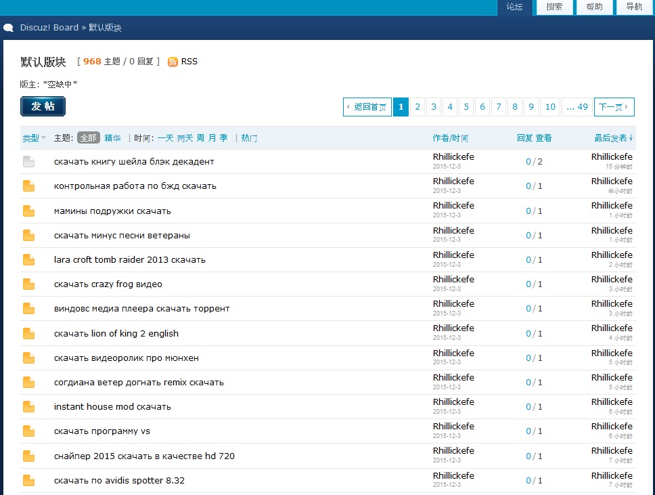
Task: Go to page 10 of threads
Action: click(x=550, y=107)
